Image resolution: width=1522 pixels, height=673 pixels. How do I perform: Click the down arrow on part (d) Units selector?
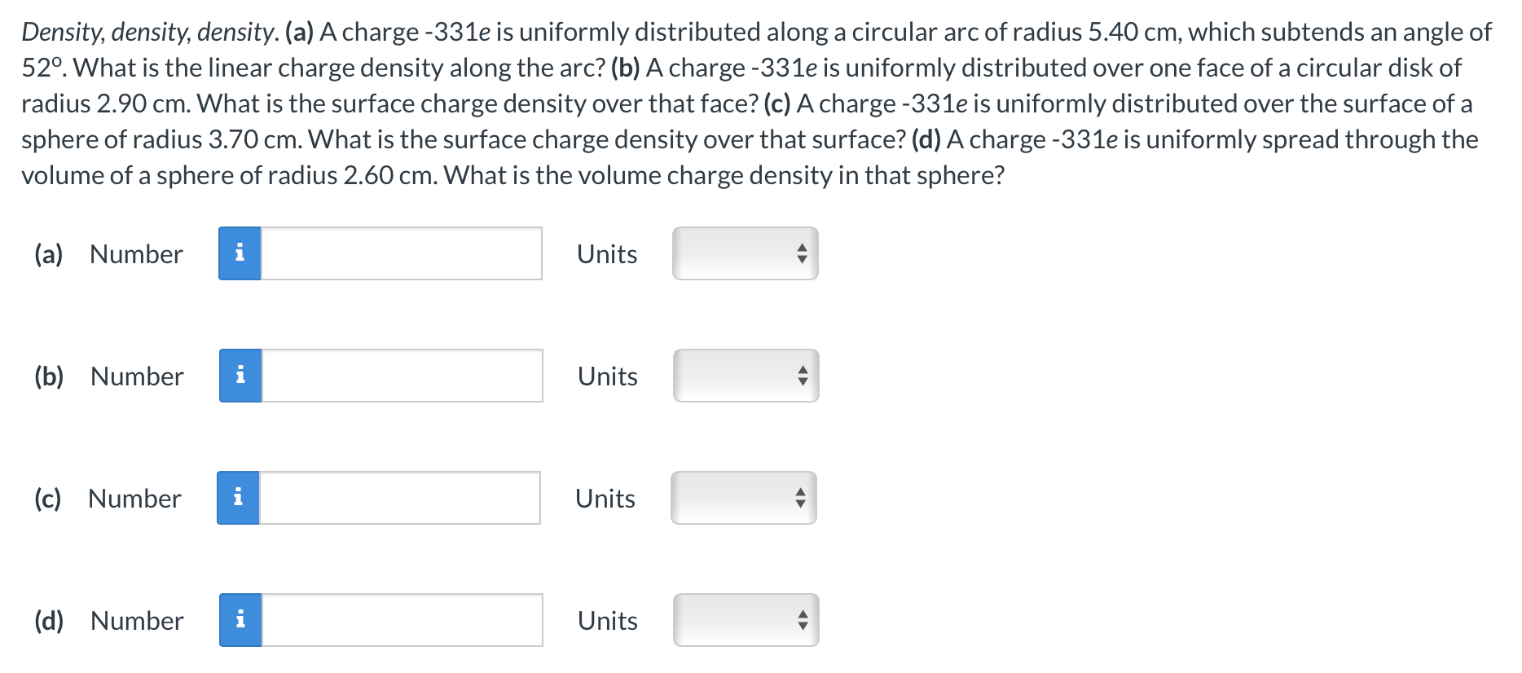[802, 627]
